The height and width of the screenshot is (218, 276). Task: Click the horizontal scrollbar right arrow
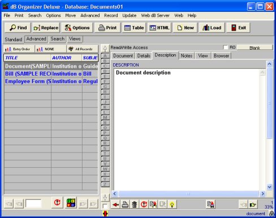point(262,194)
